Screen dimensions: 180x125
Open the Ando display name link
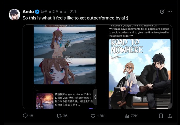point(28,12)
